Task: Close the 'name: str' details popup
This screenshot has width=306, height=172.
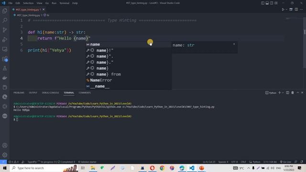Action: [234, 44]
